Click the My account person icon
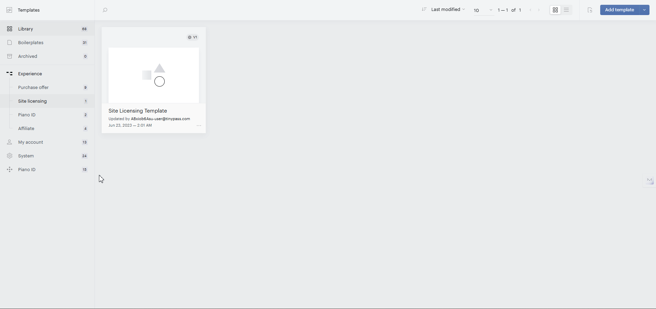This screenshot has height=309, width=656. [10, 142]
